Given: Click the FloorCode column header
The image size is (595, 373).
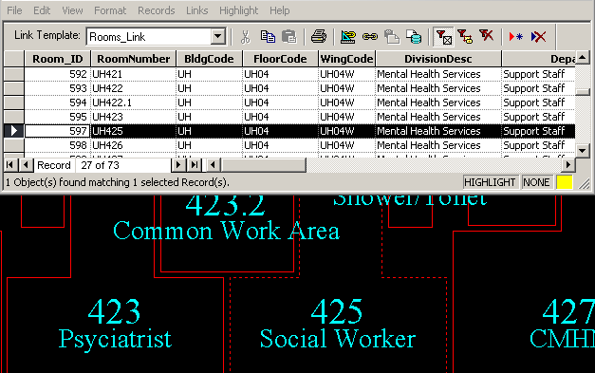Looking at the screenshot, I should coord(280,59).
